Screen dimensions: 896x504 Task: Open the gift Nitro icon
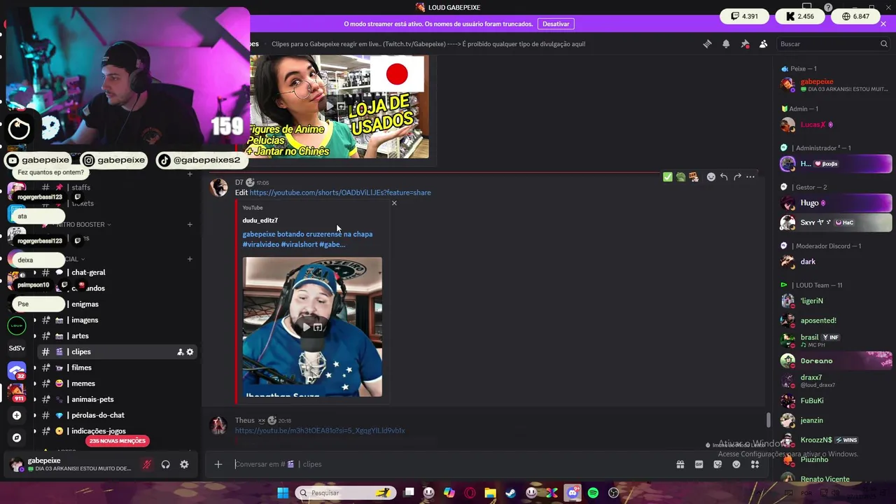(x=680, y=464)
